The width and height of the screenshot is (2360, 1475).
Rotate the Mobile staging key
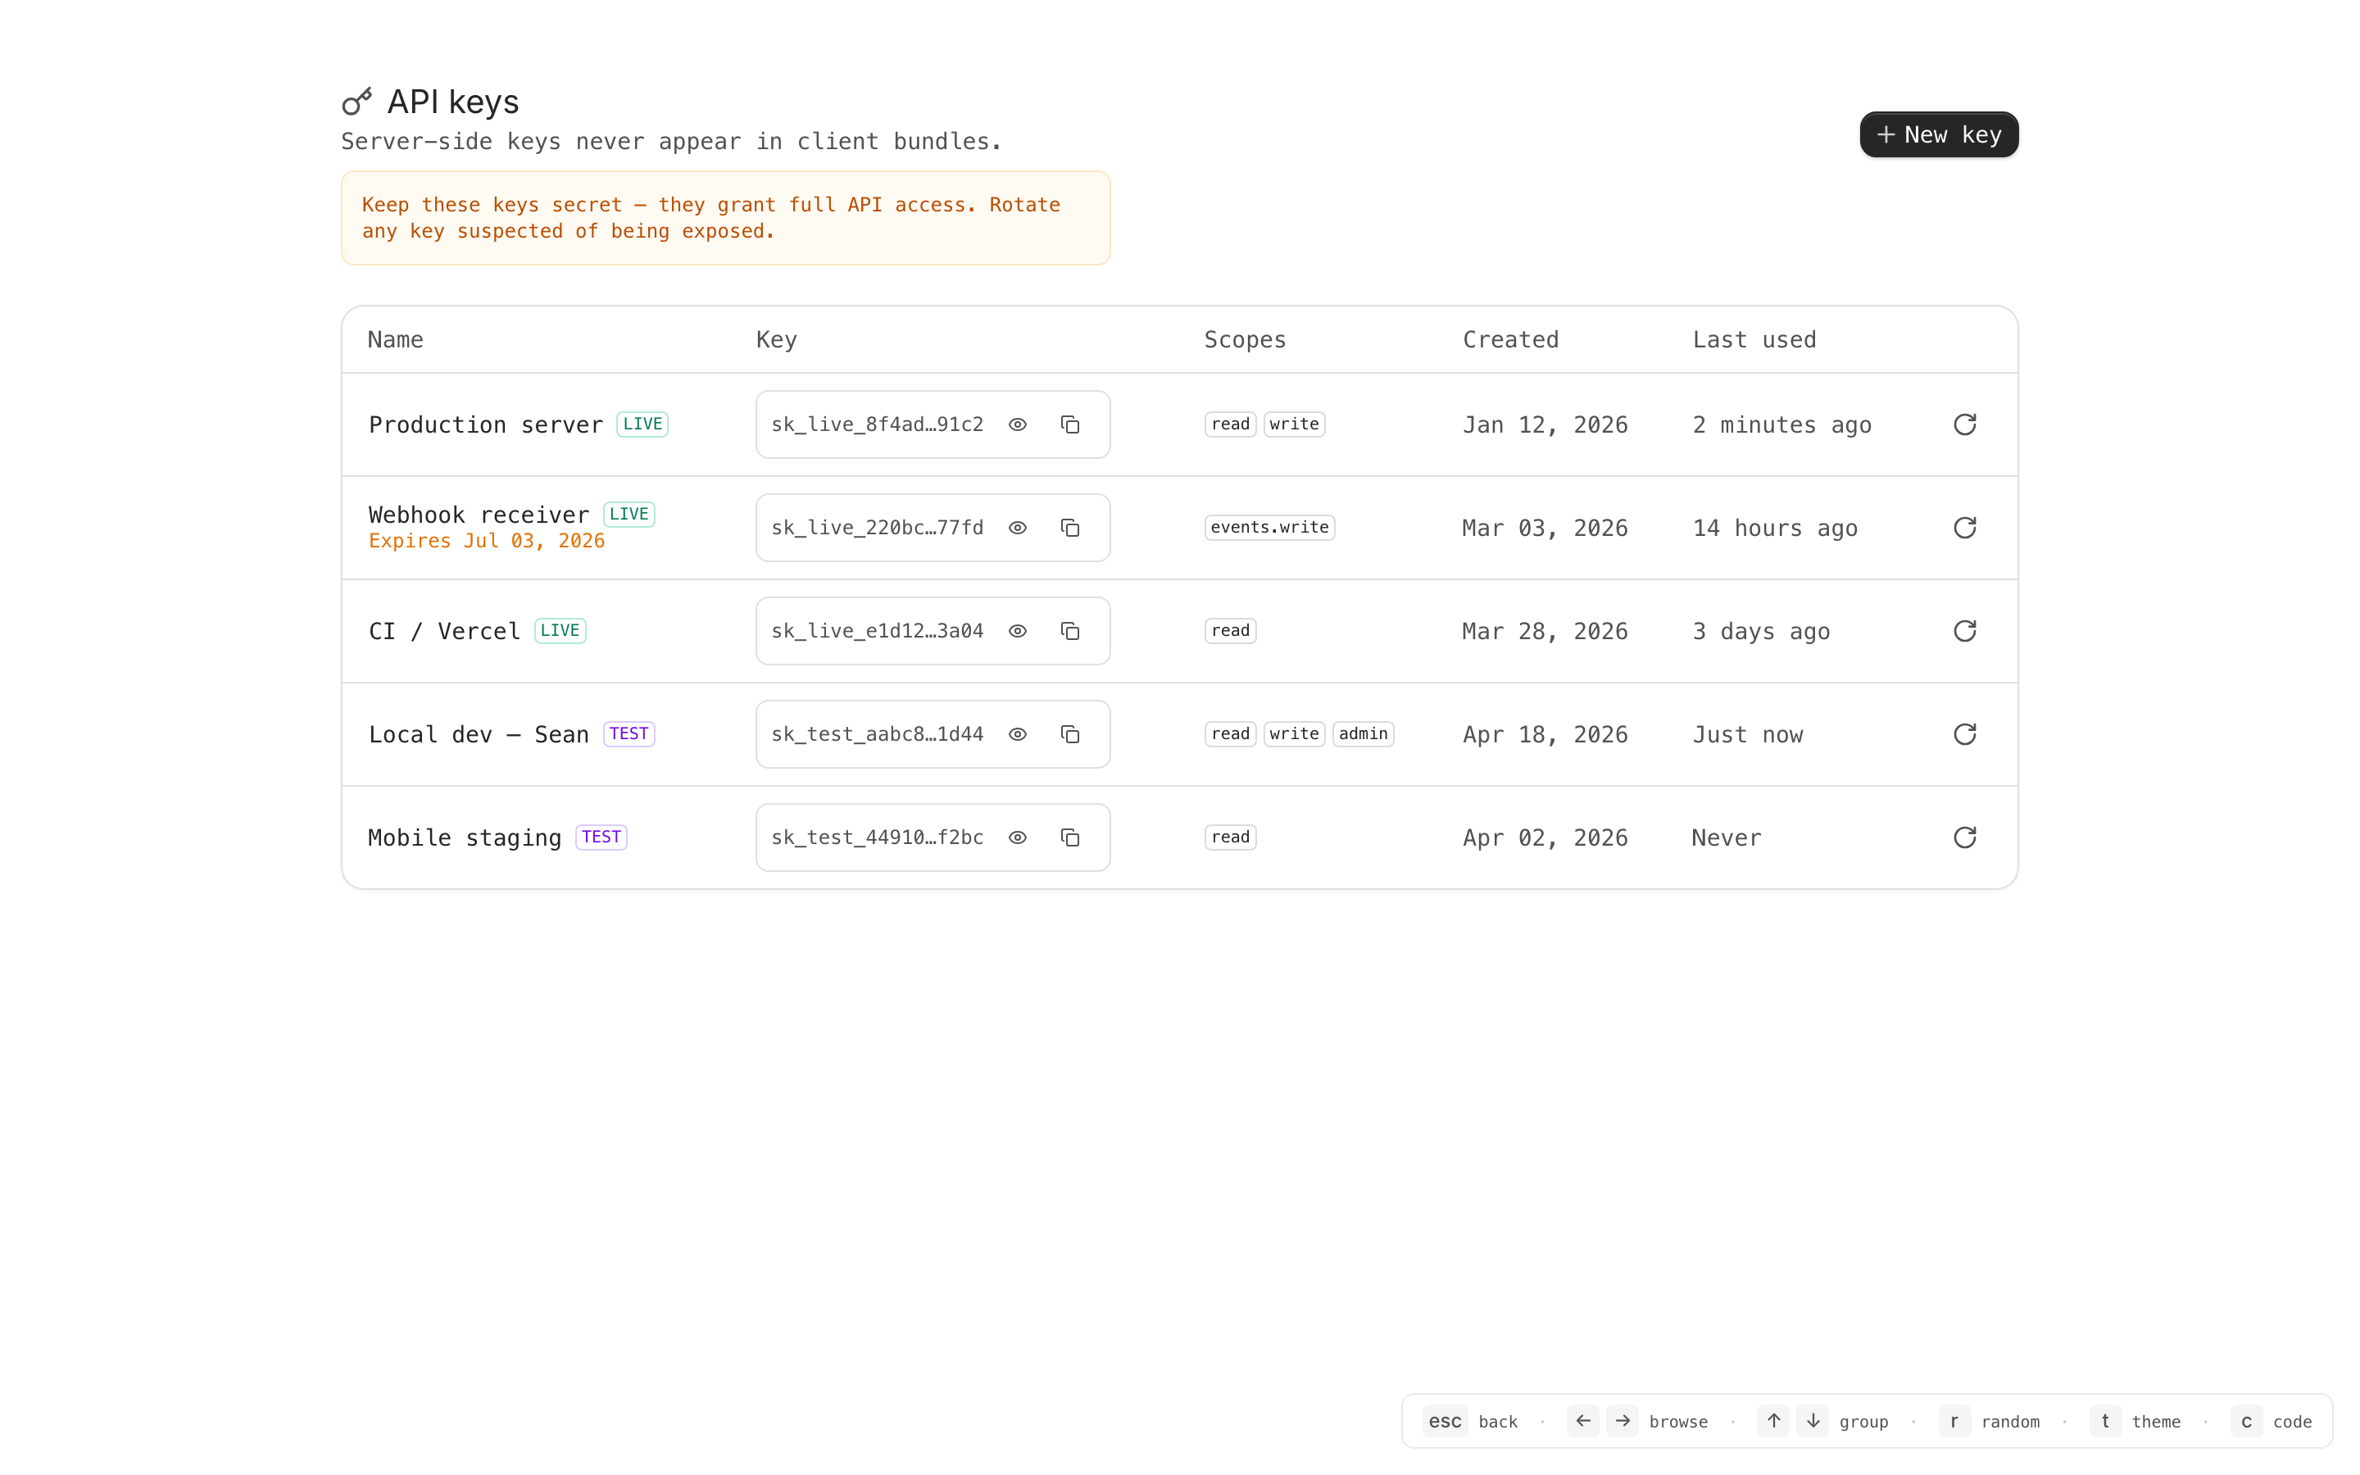tap(1964, 838)
